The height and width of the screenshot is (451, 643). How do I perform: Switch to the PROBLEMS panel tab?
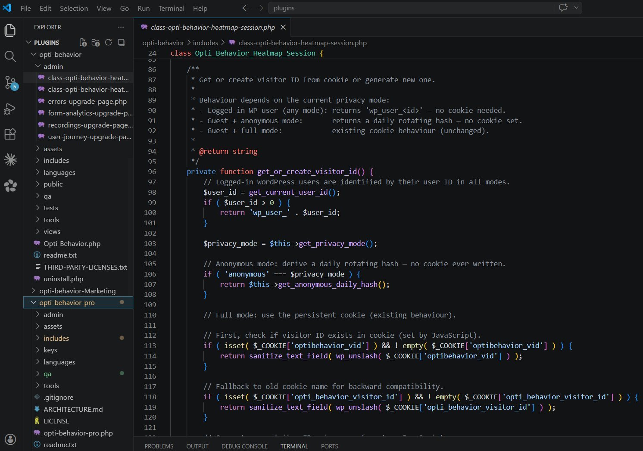pos(159,446)
